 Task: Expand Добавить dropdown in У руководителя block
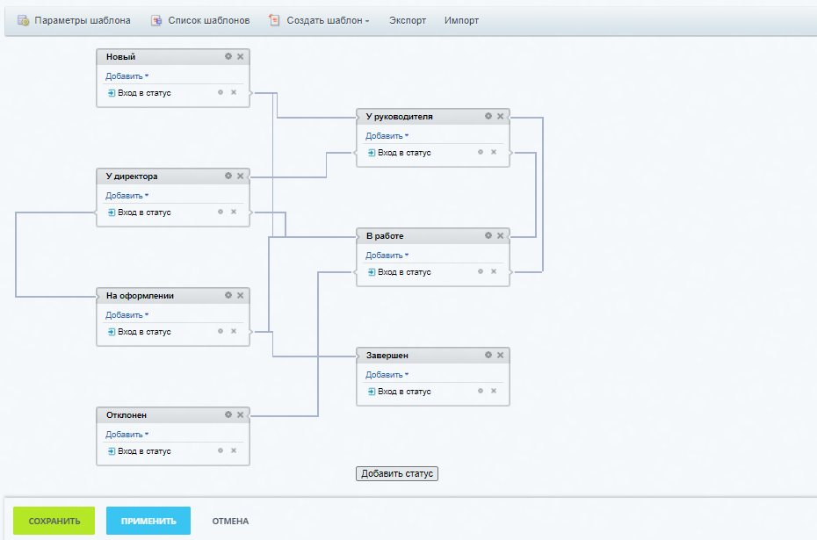[x=387, y=136]
